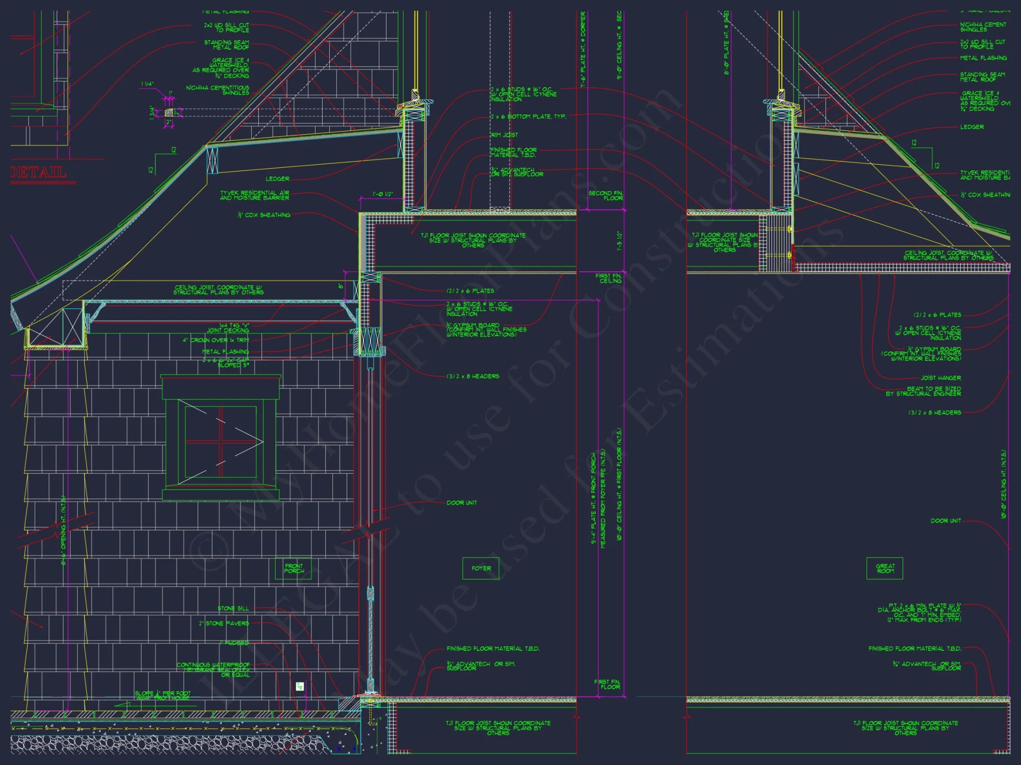
Task: Click the JOIST HANGER annotation
Action: point(940,378)
